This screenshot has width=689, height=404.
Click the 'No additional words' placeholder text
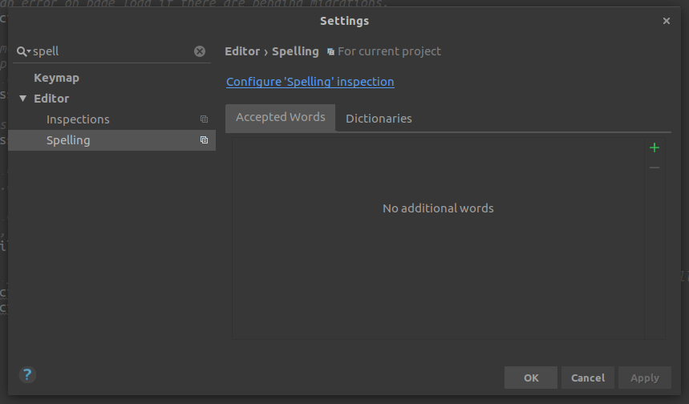pos(438,208)
